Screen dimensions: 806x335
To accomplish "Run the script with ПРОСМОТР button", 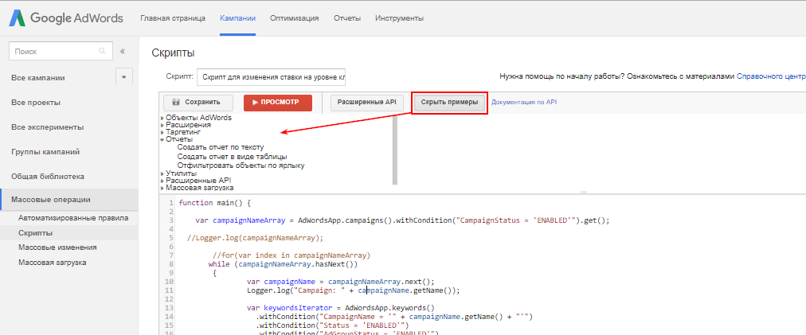I will 278,102.
